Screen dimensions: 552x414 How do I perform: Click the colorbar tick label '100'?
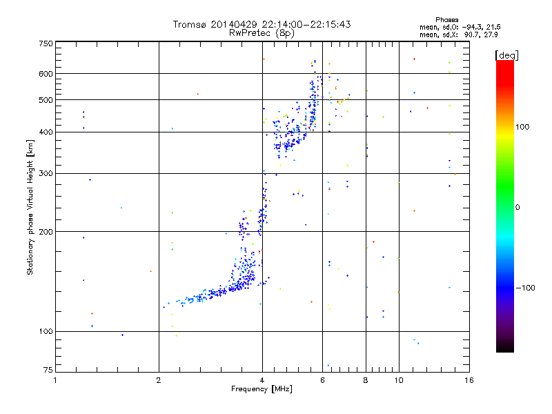point(522,127)
